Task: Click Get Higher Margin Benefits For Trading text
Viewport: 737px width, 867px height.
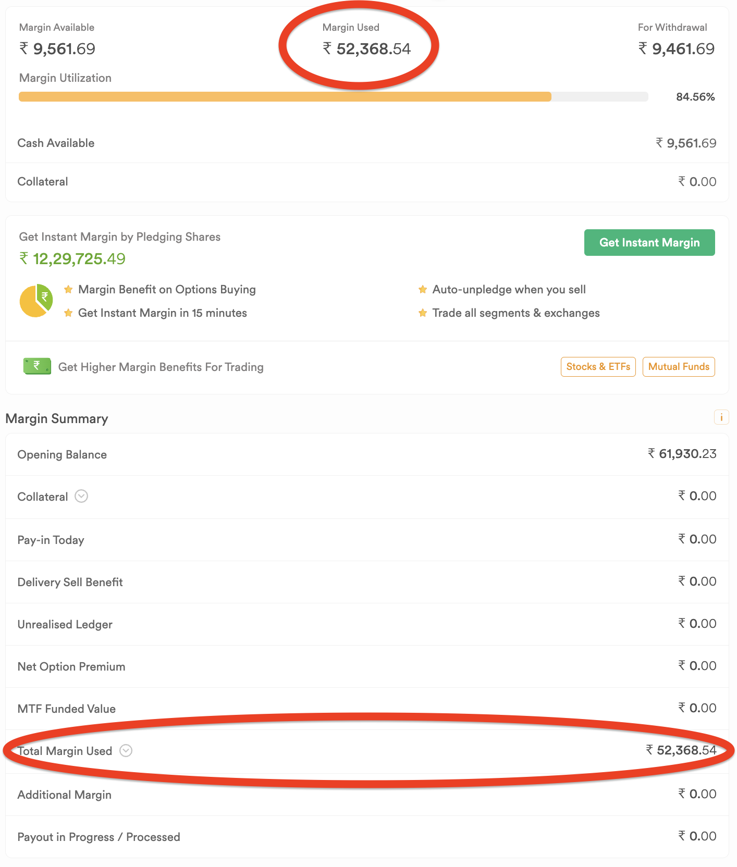Action: (161, 367)
